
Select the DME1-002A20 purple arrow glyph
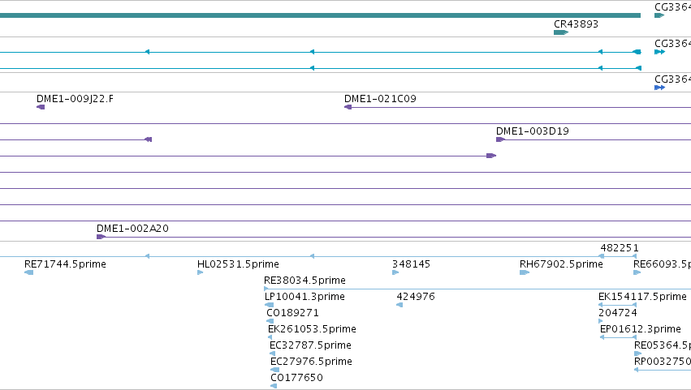tap(101, 237)
